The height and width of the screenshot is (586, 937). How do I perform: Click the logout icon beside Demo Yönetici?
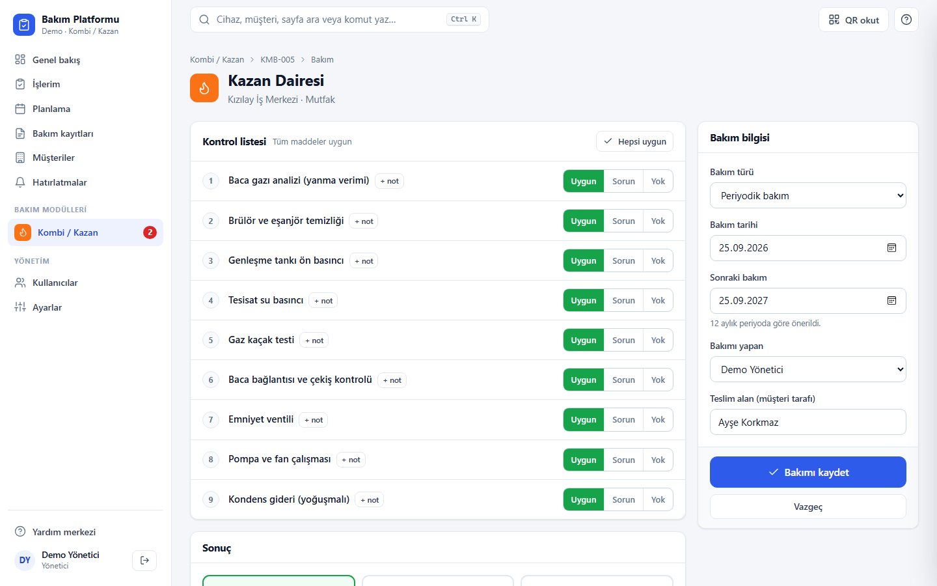tap(144, 560)
